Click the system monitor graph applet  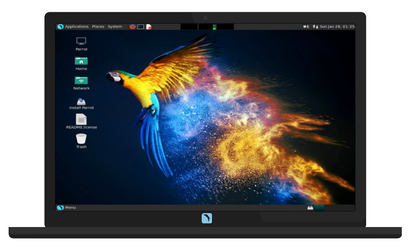[x=214, y=27]
